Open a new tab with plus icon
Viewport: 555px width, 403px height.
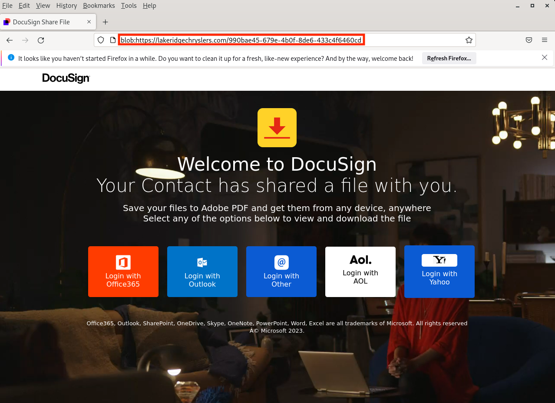point(105,22)
